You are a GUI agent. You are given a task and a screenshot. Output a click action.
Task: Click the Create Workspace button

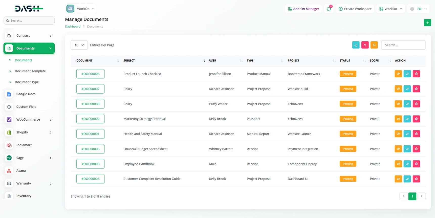click(x=355, y=9)
